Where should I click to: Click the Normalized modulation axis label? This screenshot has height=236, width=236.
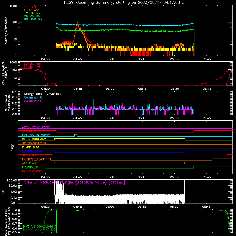coord(8,103)
